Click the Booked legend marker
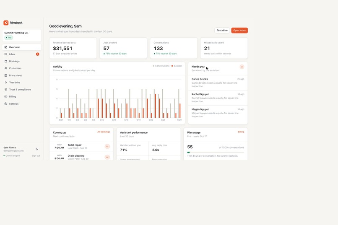 pos(172,66)
